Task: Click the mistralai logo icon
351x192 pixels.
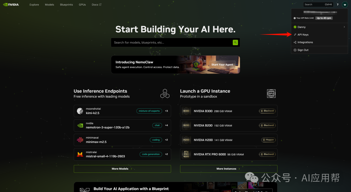Action: [80, 154]
